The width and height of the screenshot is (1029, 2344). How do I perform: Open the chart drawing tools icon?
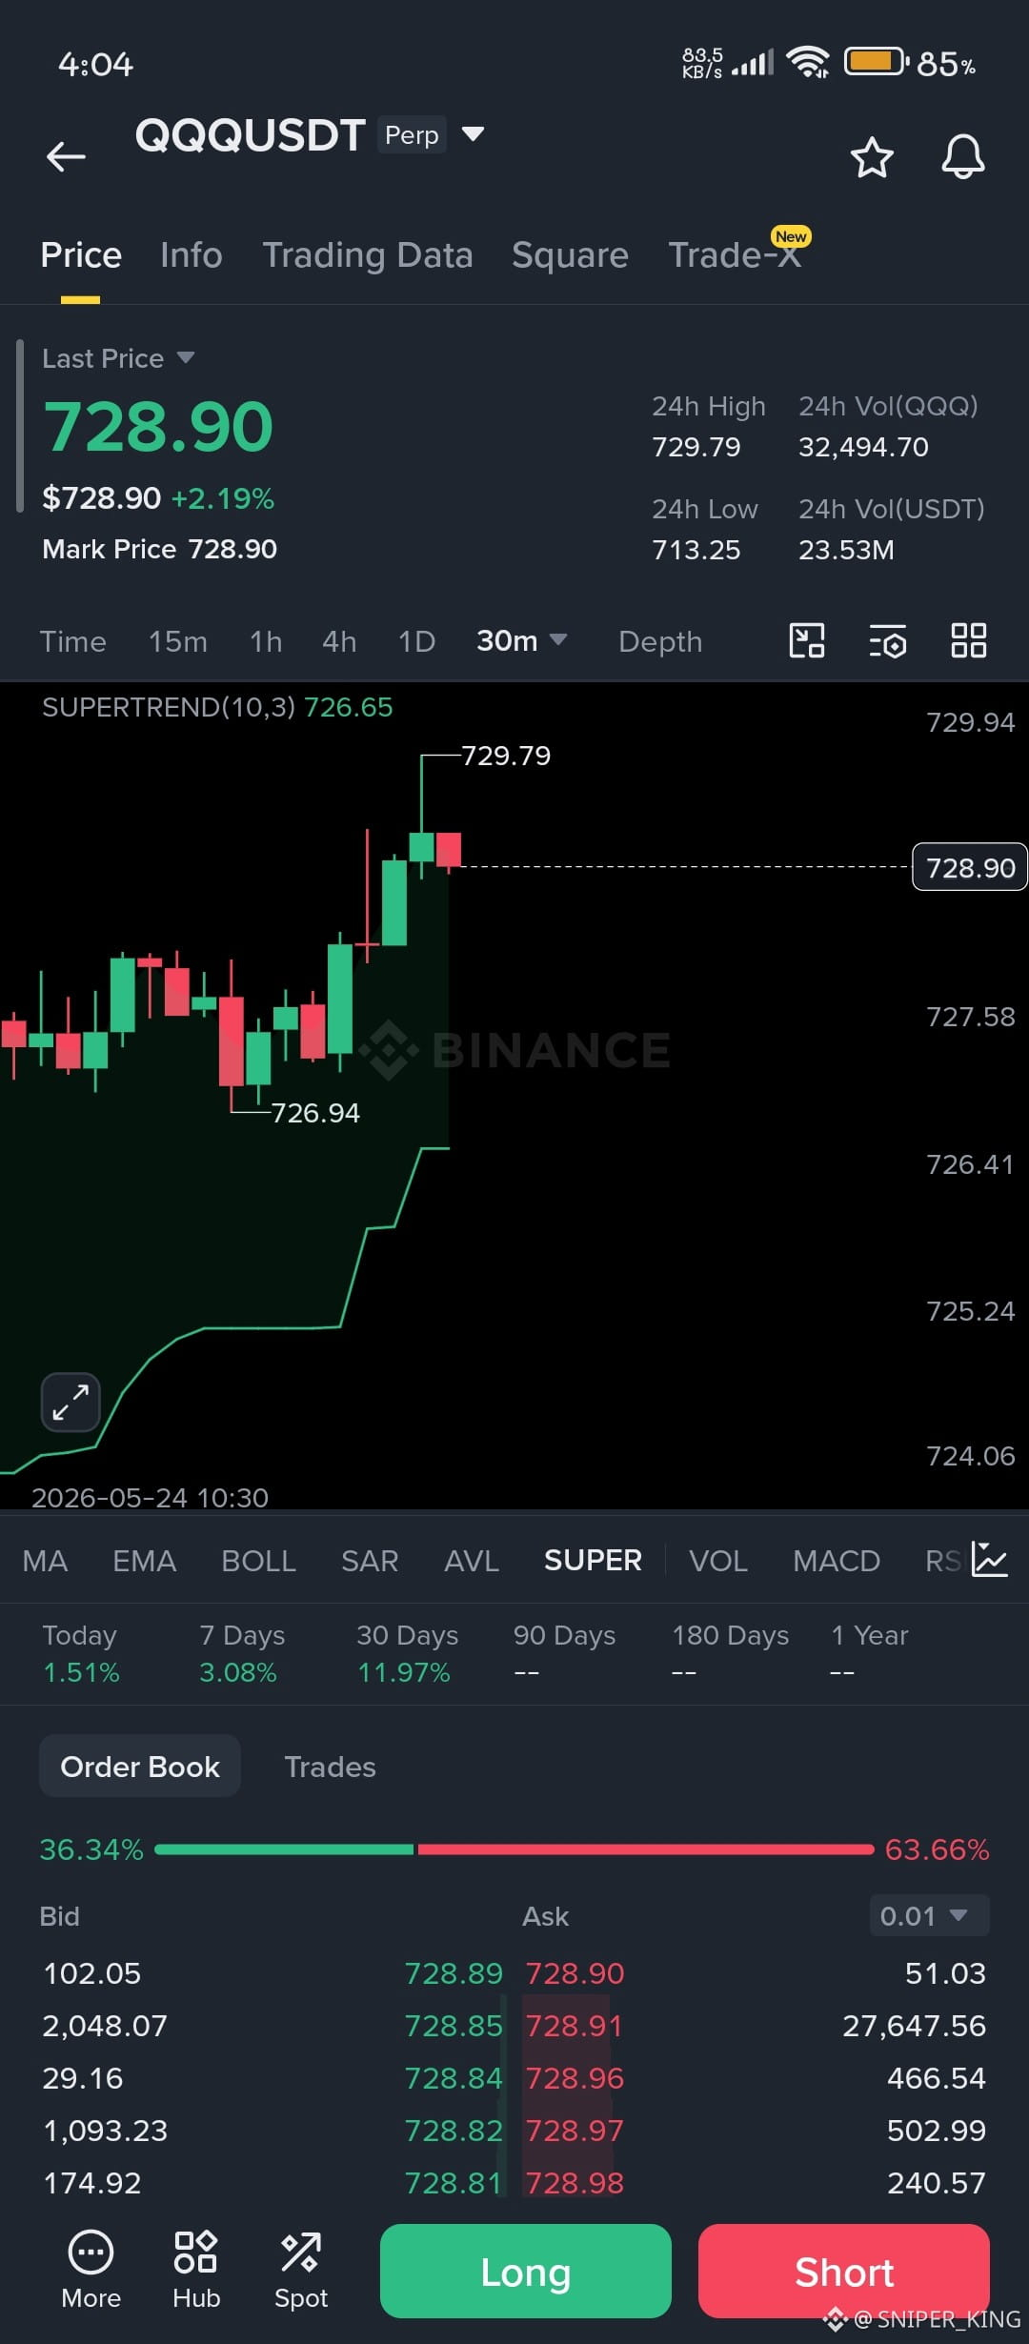pos(807,640)
